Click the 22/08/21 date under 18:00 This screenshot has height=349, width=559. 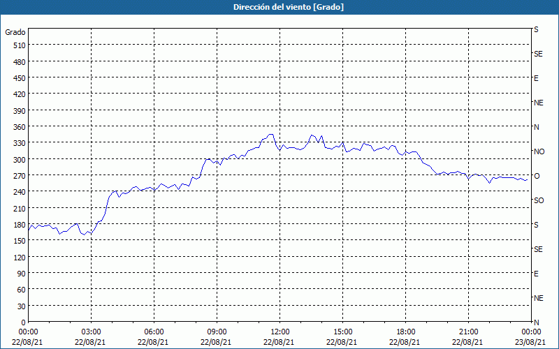(405, 342)
